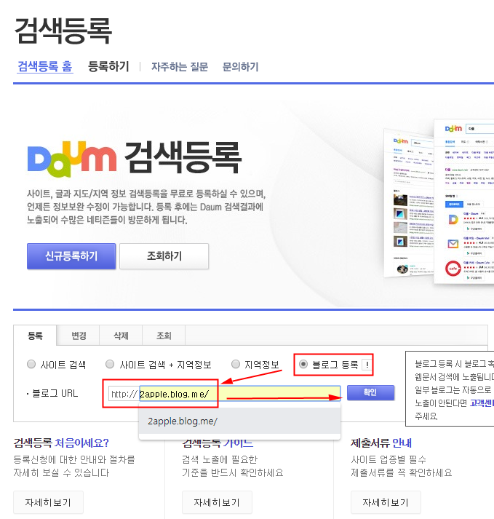Viewport: 494px width, 519px height.
Task: Click 자세히보기 under 검색등록 처음이세요?
Action: 48,502
